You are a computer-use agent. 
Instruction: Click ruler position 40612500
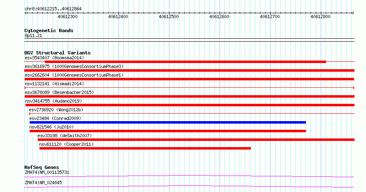(169, 16)
